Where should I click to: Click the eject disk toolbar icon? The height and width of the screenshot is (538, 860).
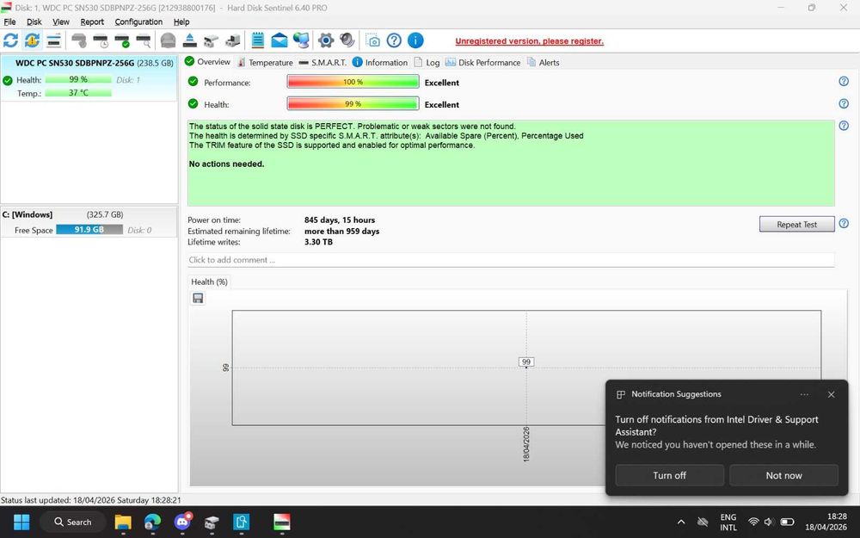190,40
